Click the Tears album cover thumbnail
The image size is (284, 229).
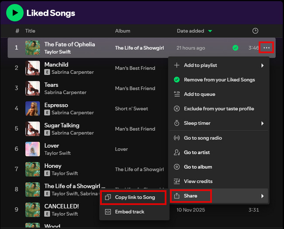click(x=33, y=88)
